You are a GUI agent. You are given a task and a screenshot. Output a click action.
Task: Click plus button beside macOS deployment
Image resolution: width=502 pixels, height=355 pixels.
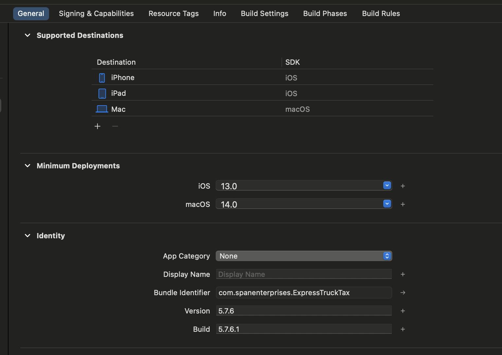click(403, 204)
